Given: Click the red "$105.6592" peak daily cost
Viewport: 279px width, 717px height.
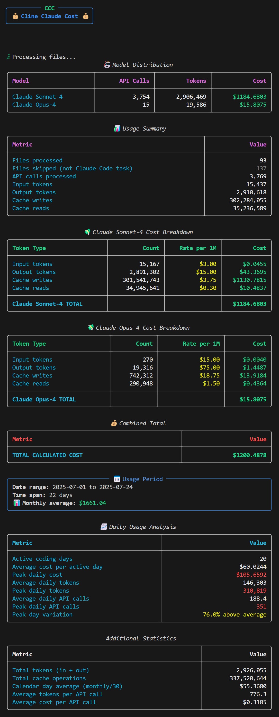Looking at the screenshot, I should point(251,575).
